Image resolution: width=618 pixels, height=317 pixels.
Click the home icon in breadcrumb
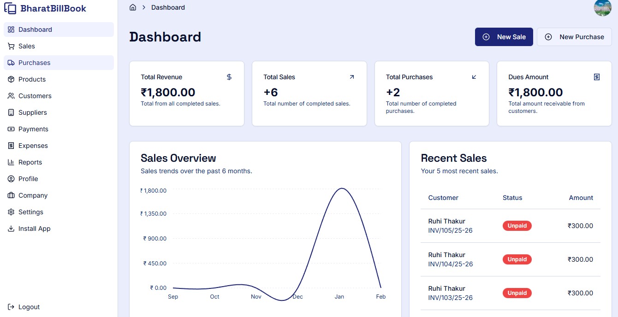click(133, 7)
